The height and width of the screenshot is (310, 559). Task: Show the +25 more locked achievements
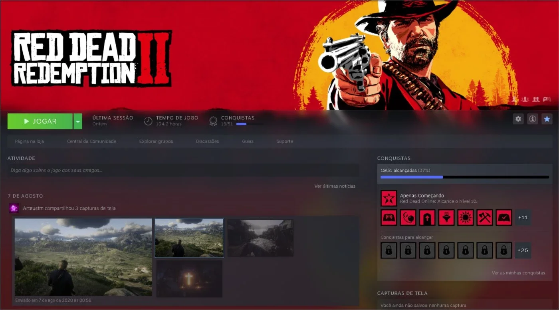tap(523, 250)
